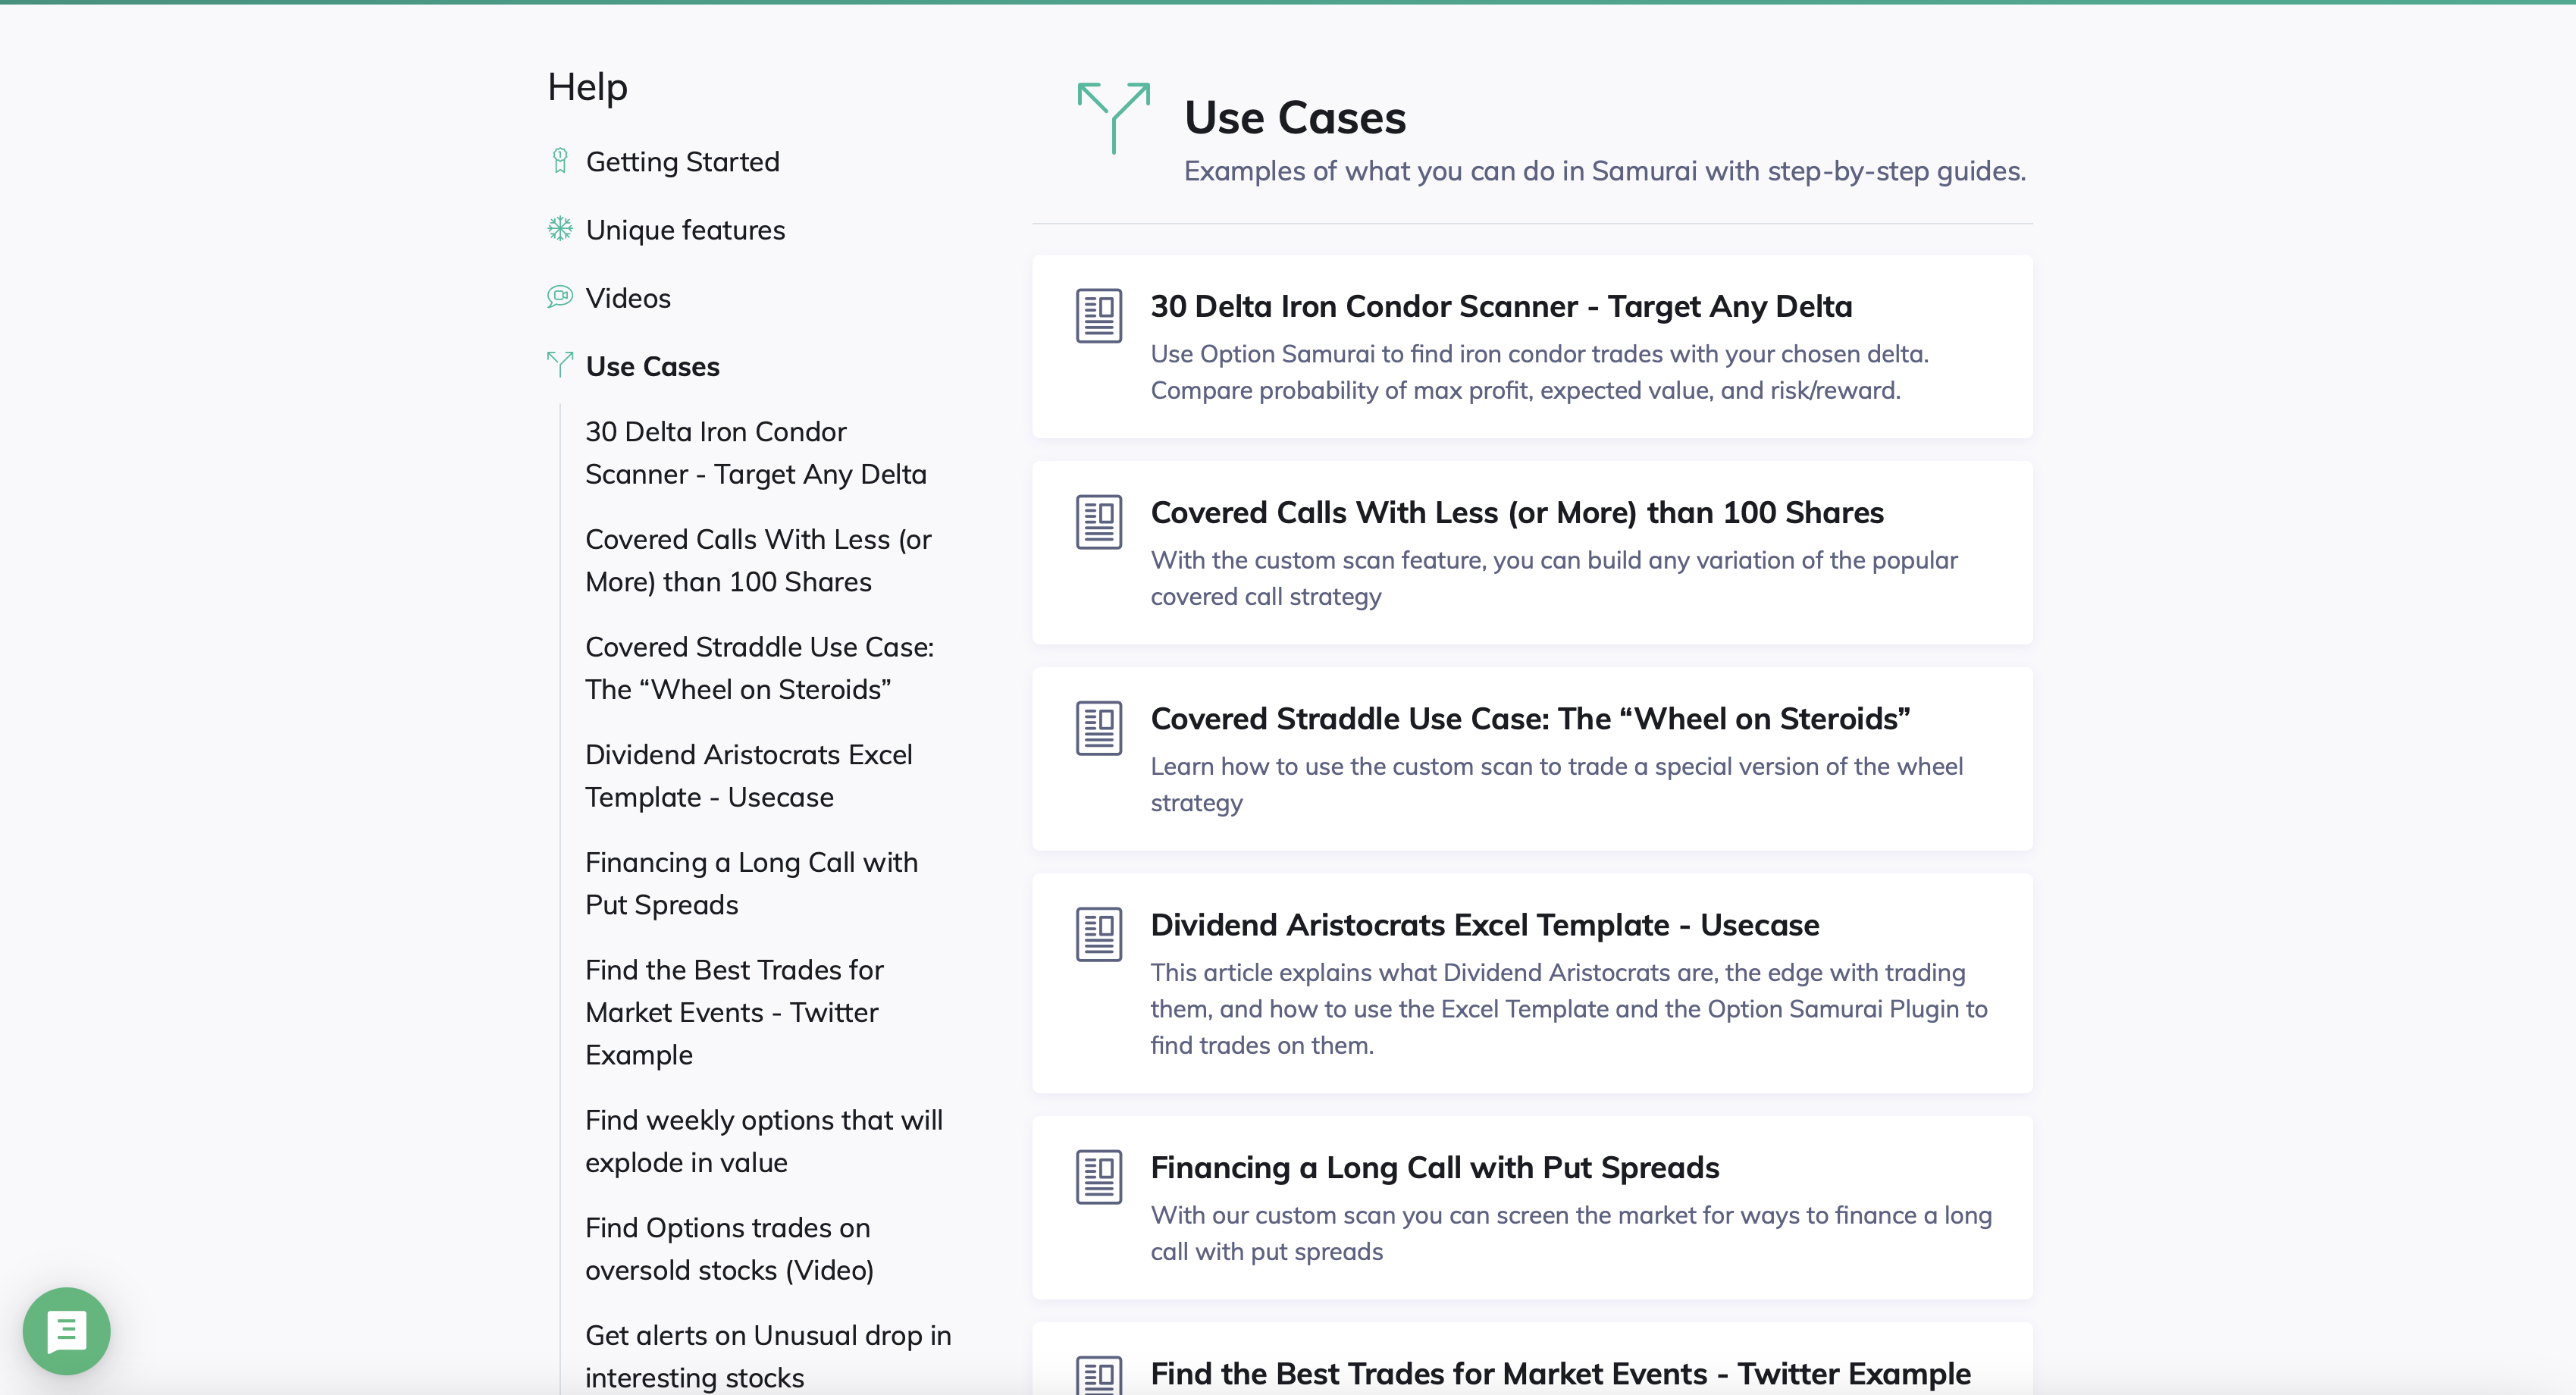Click the Getting Started ribbon icon
The image size is (2576, 1395).
[x=560, y=161]
